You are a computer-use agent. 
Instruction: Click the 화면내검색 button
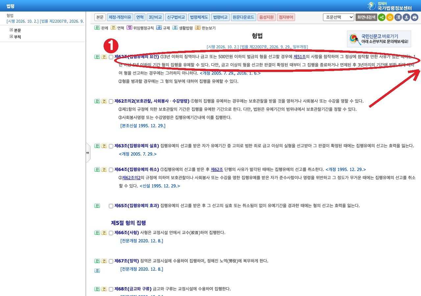[366, 17]
